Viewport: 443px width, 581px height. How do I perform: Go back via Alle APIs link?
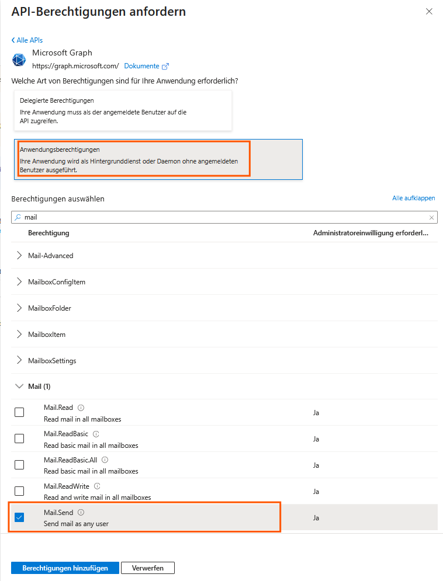pos(27,40)
